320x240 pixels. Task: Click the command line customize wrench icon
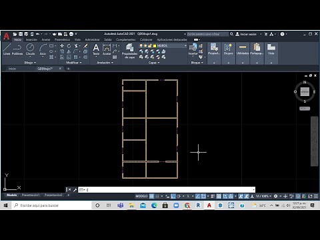tap(75, 190)
